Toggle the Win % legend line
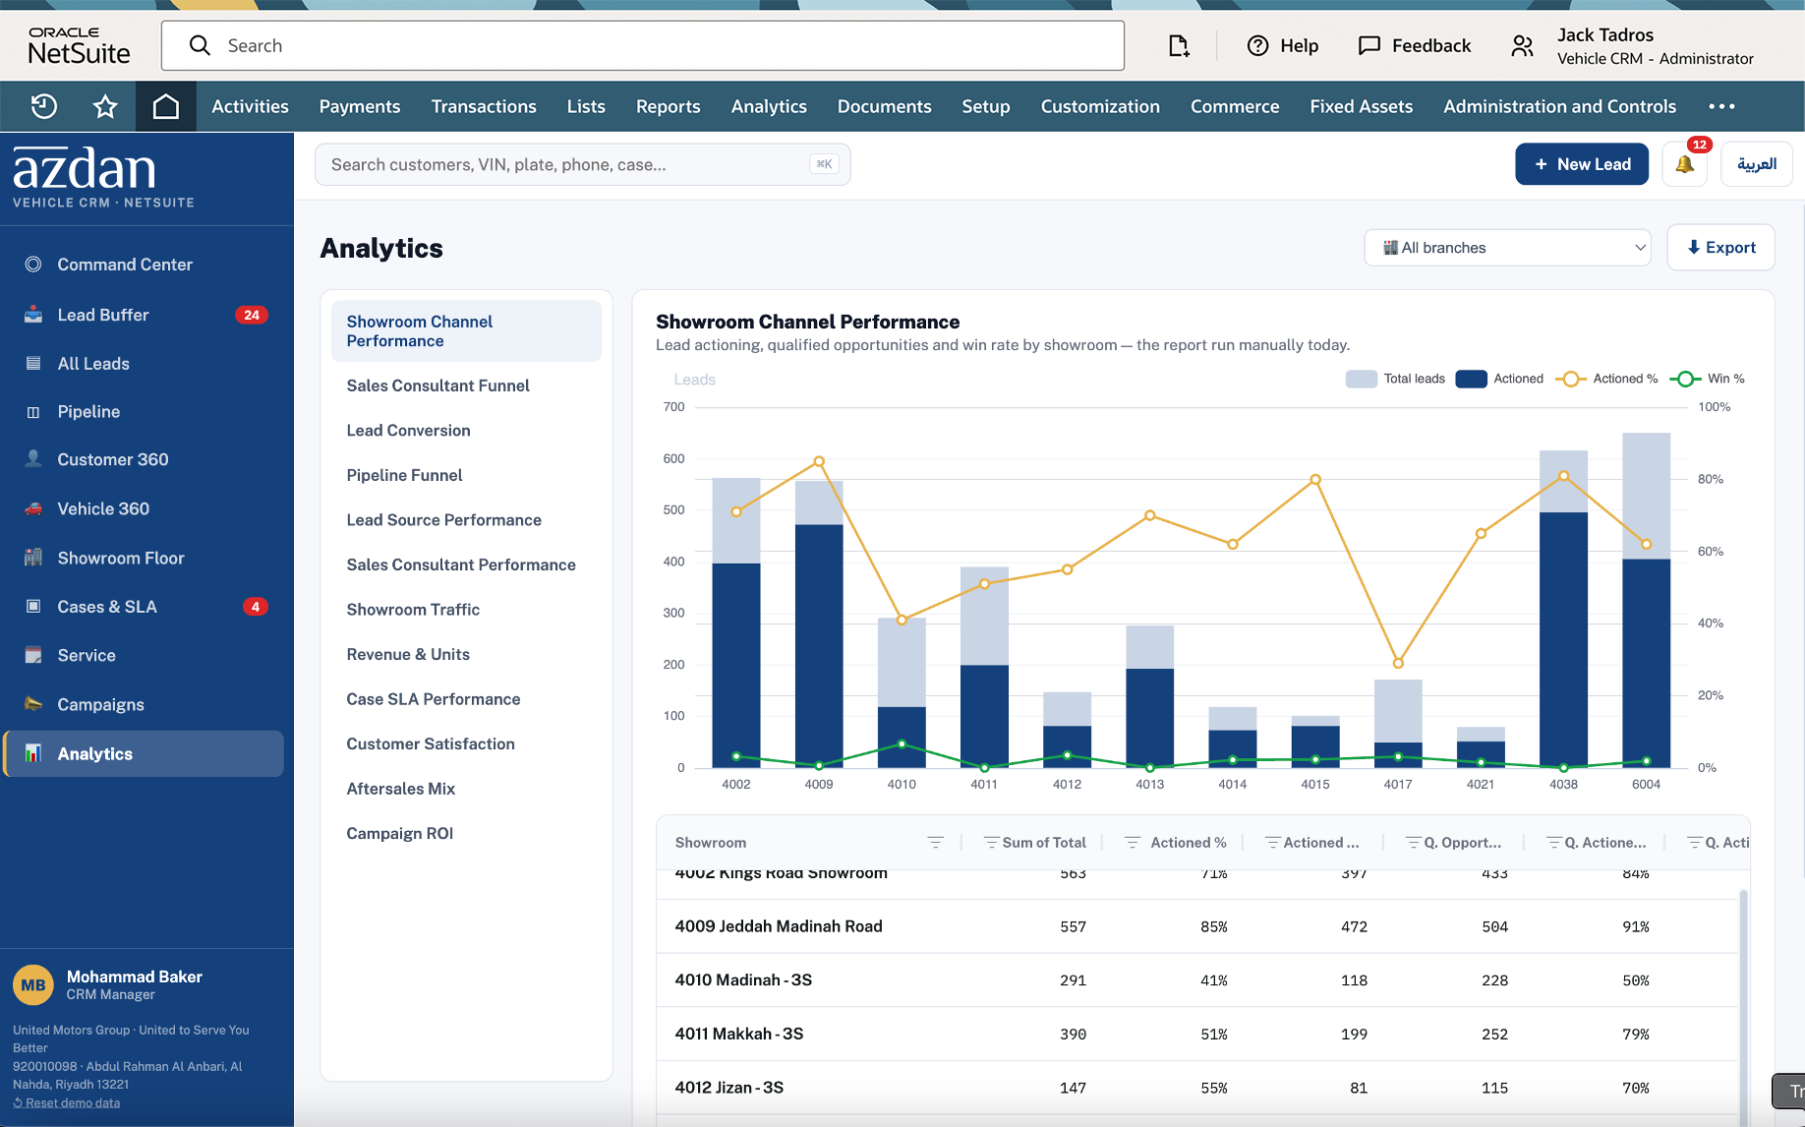 click(1708, 379)
